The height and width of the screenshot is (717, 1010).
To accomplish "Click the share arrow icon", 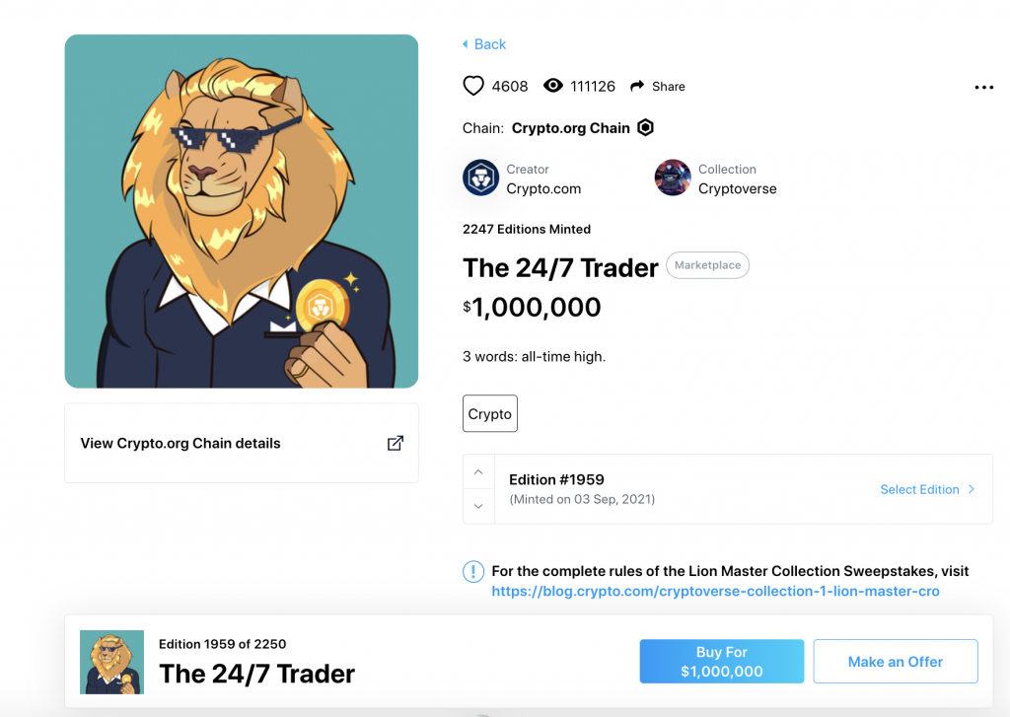I will pyautogui.click(x=637, y=86).
